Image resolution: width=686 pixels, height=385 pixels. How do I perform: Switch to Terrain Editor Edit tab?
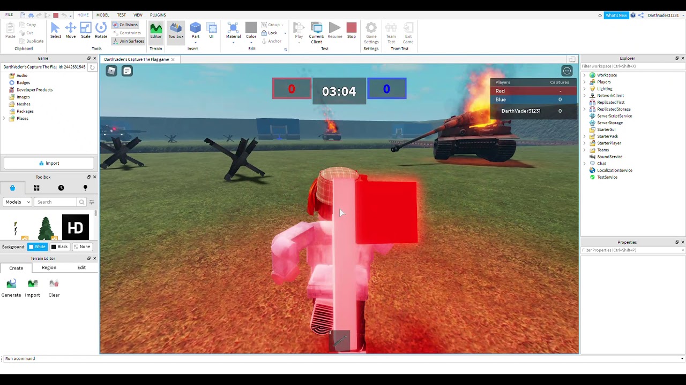[x=81, y=267]
